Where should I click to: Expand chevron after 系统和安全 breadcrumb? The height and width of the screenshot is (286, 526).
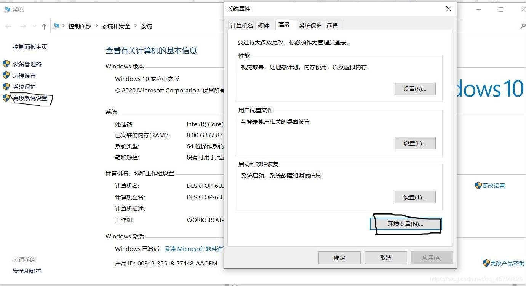[x=136, y=26]
